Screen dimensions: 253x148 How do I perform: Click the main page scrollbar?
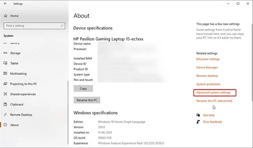252,63
